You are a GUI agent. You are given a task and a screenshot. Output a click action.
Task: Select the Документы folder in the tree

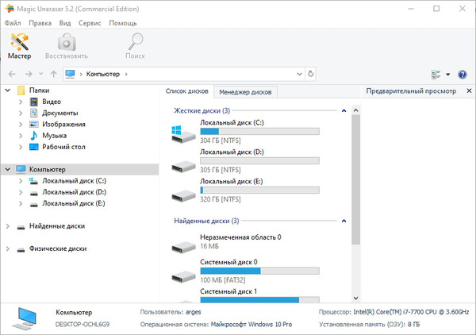(x=59, y=114)
